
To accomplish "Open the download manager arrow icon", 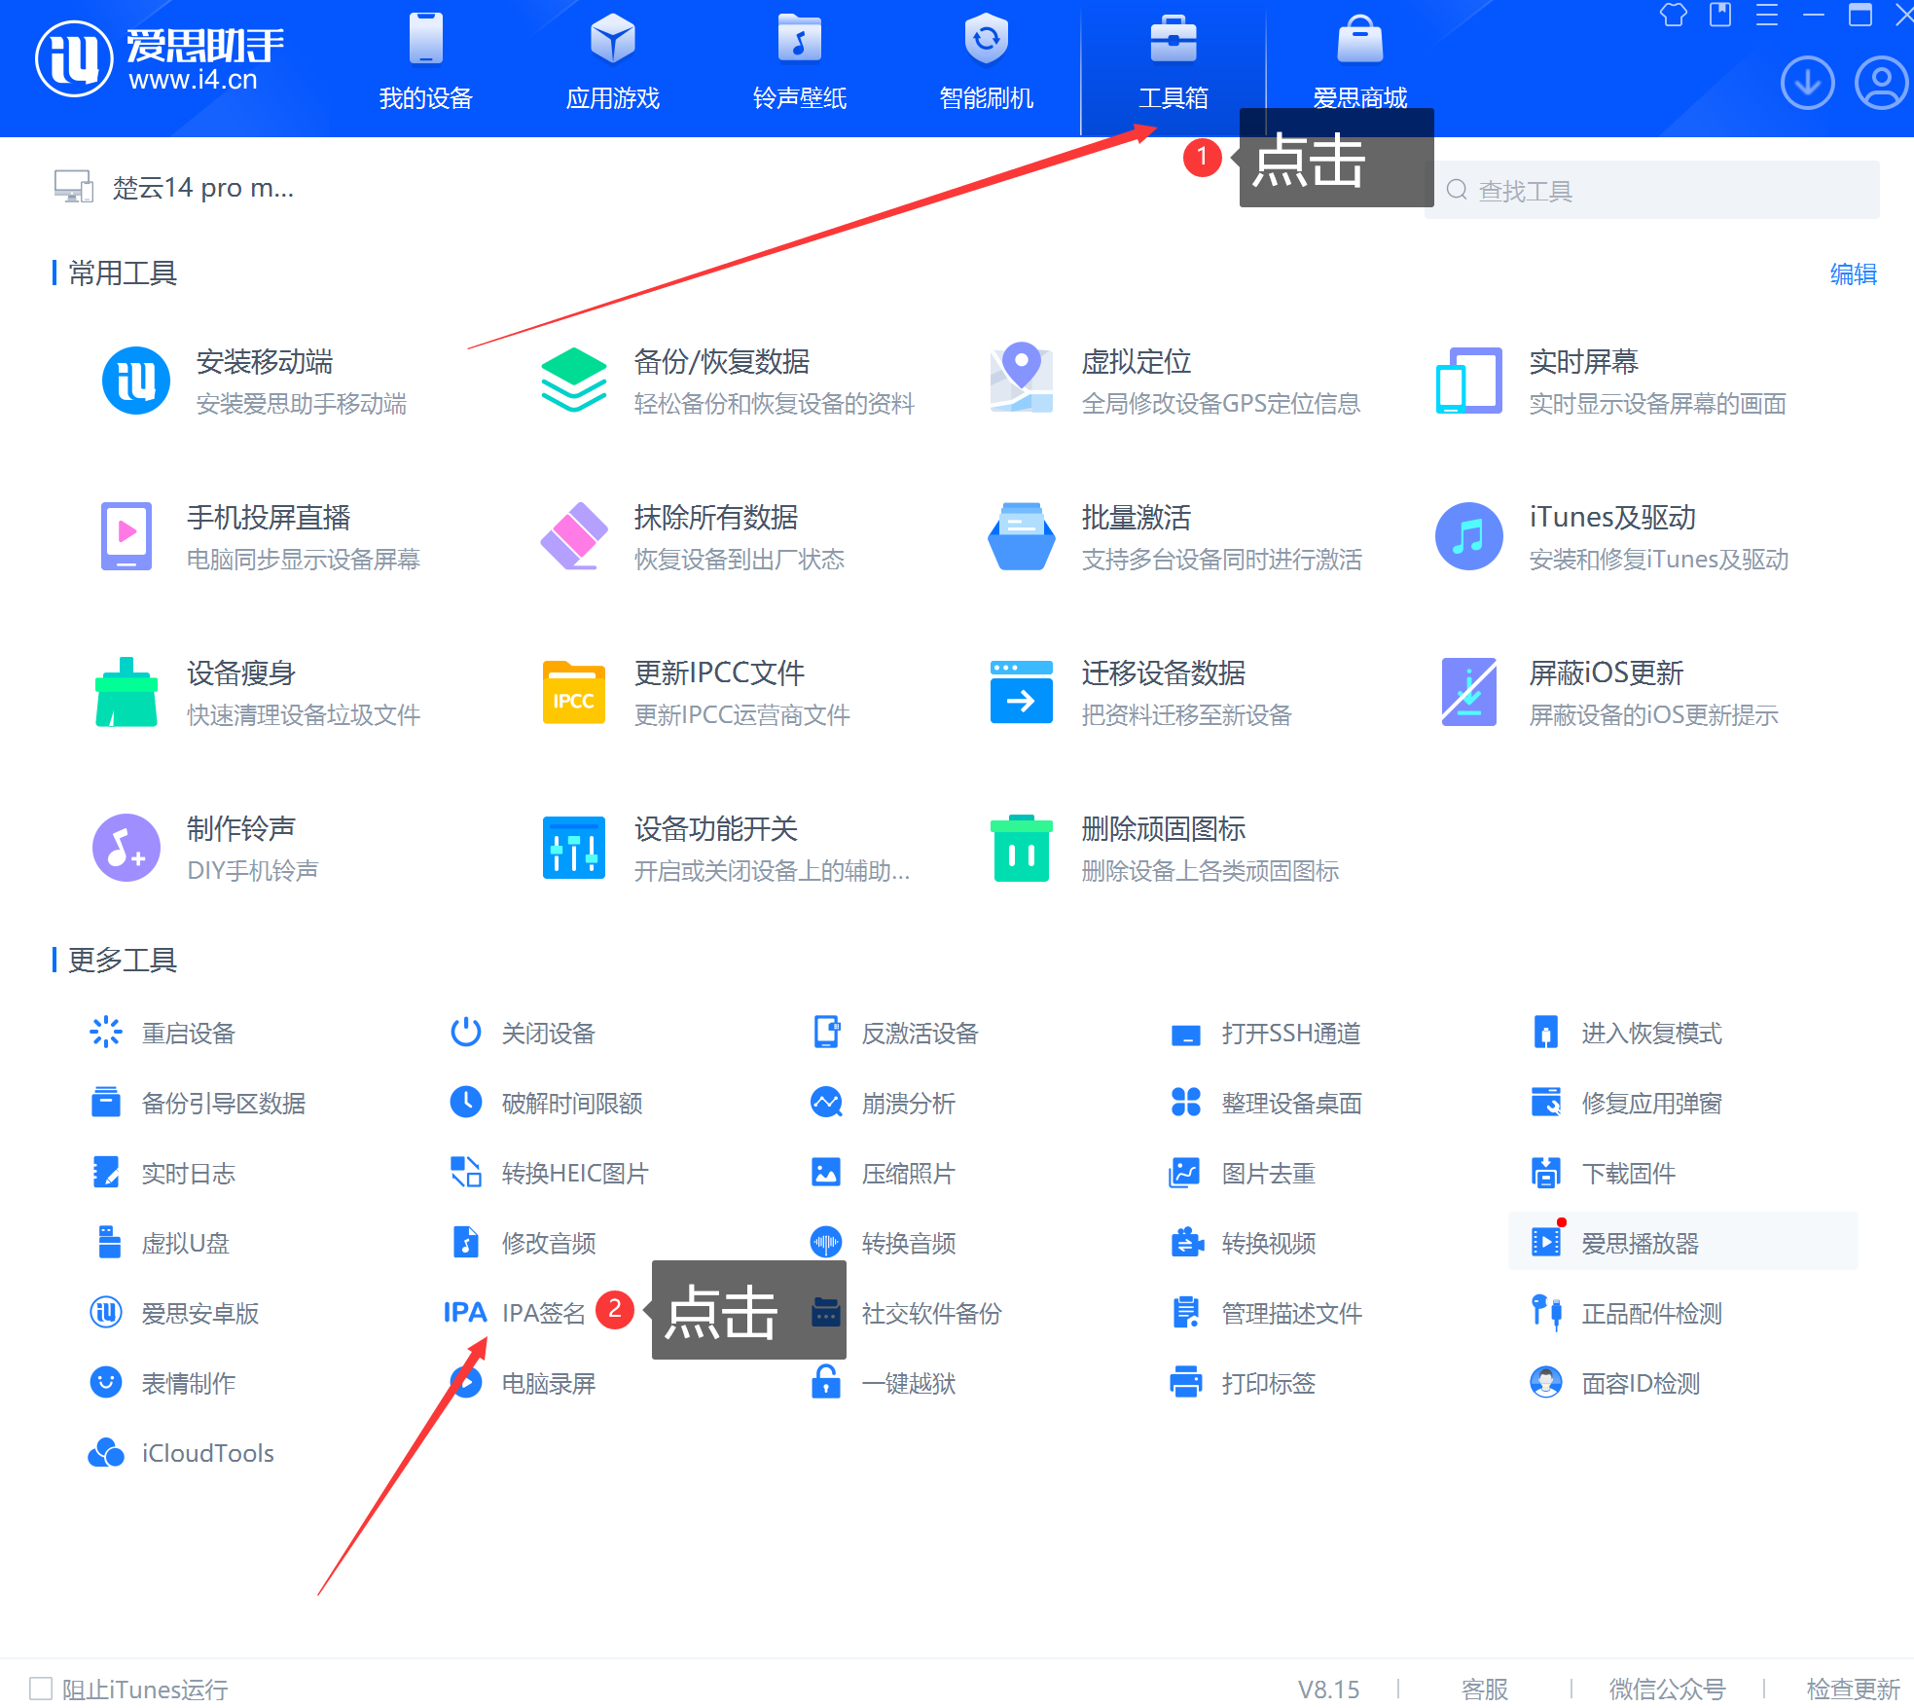I will pos(1807,84).
